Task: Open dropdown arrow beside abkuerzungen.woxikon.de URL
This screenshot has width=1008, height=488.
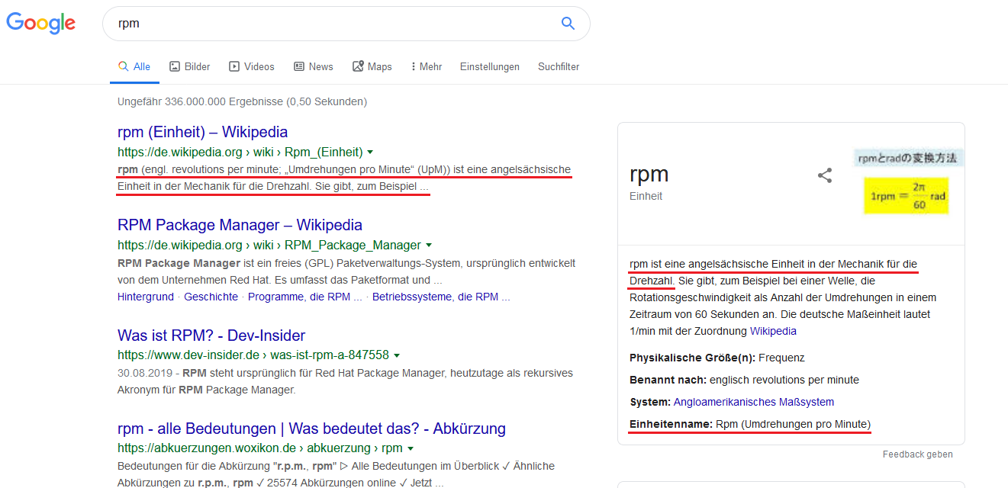Action: pos(411,448)
